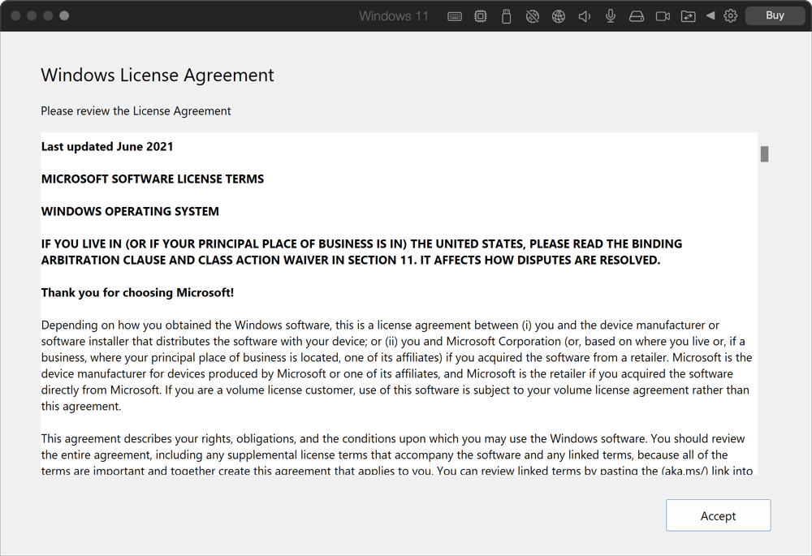Collapse toolbar icons with the left triangle
812x556 pixels.
coord(710,15)
